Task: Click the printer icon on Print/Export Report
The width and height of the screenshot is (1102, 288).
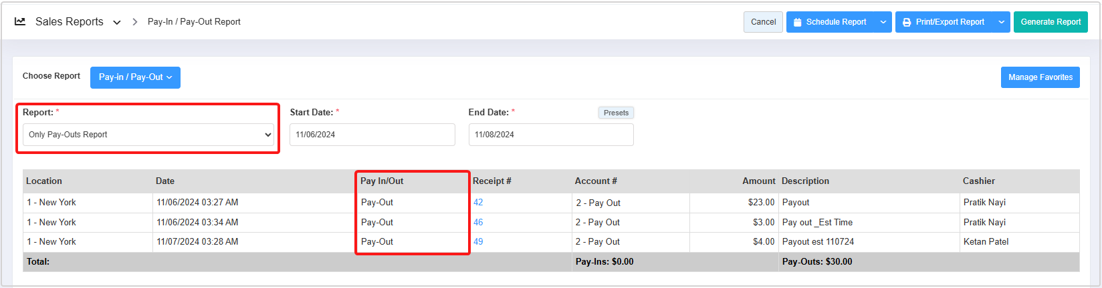Action: click(907, 22)
